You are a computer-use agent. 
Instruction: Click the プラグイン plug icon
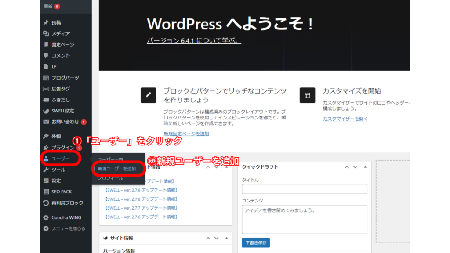(x=46, y=148)
